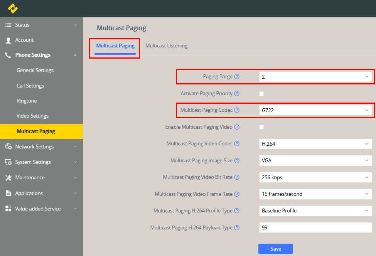
Task: Select the highlighted Multicast Paging sidebar item
Action: click(41, 131)
